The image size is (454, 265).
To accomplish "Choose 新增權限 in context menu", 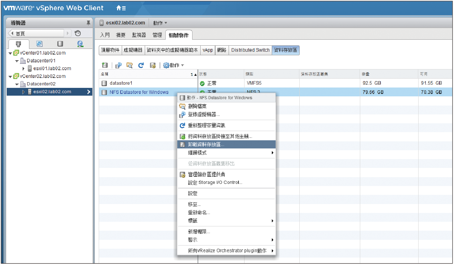I will pos(226,232).
